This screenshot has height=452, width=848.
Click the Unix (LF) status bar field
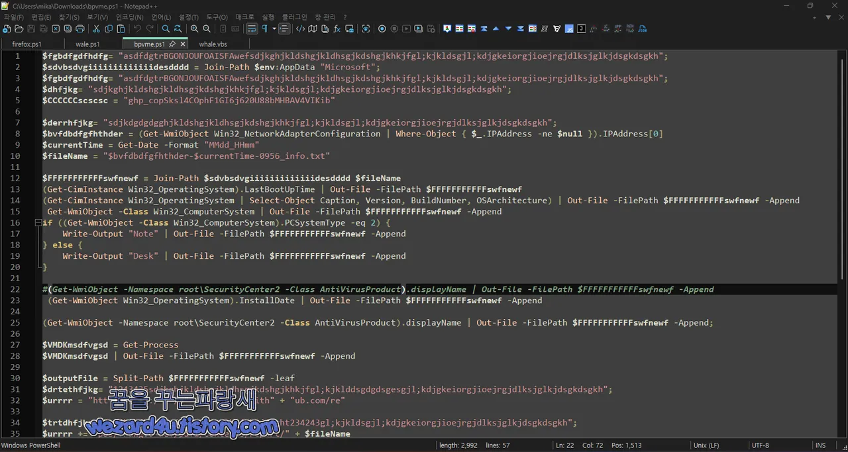(708, 445)
